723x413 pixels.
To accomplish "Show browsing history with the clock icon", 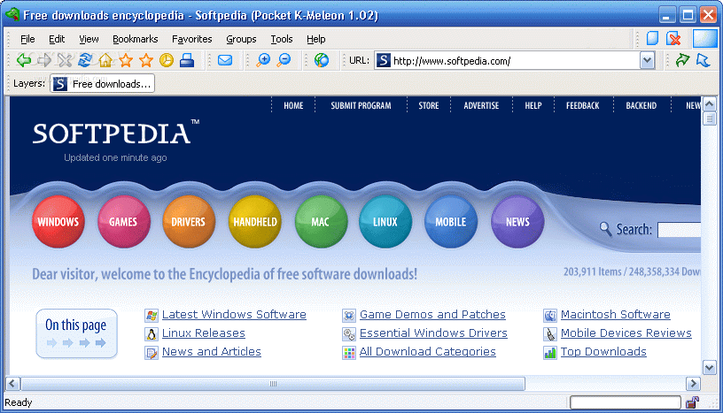I will 167,60.
